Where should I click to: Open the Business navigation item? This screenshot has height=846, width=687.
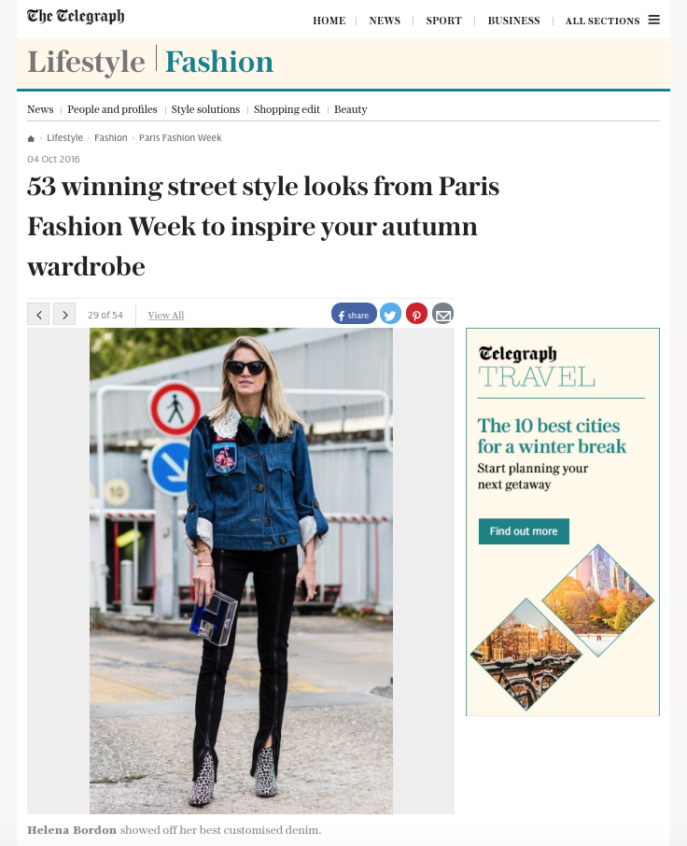[513, 21]
